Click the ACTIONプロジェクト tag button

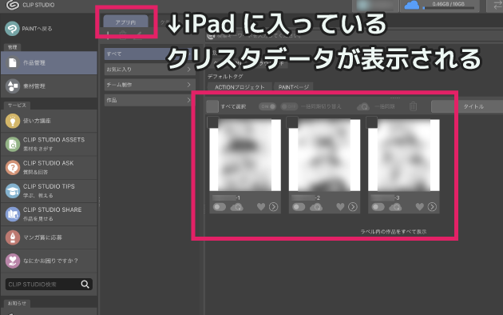point(240,87)
